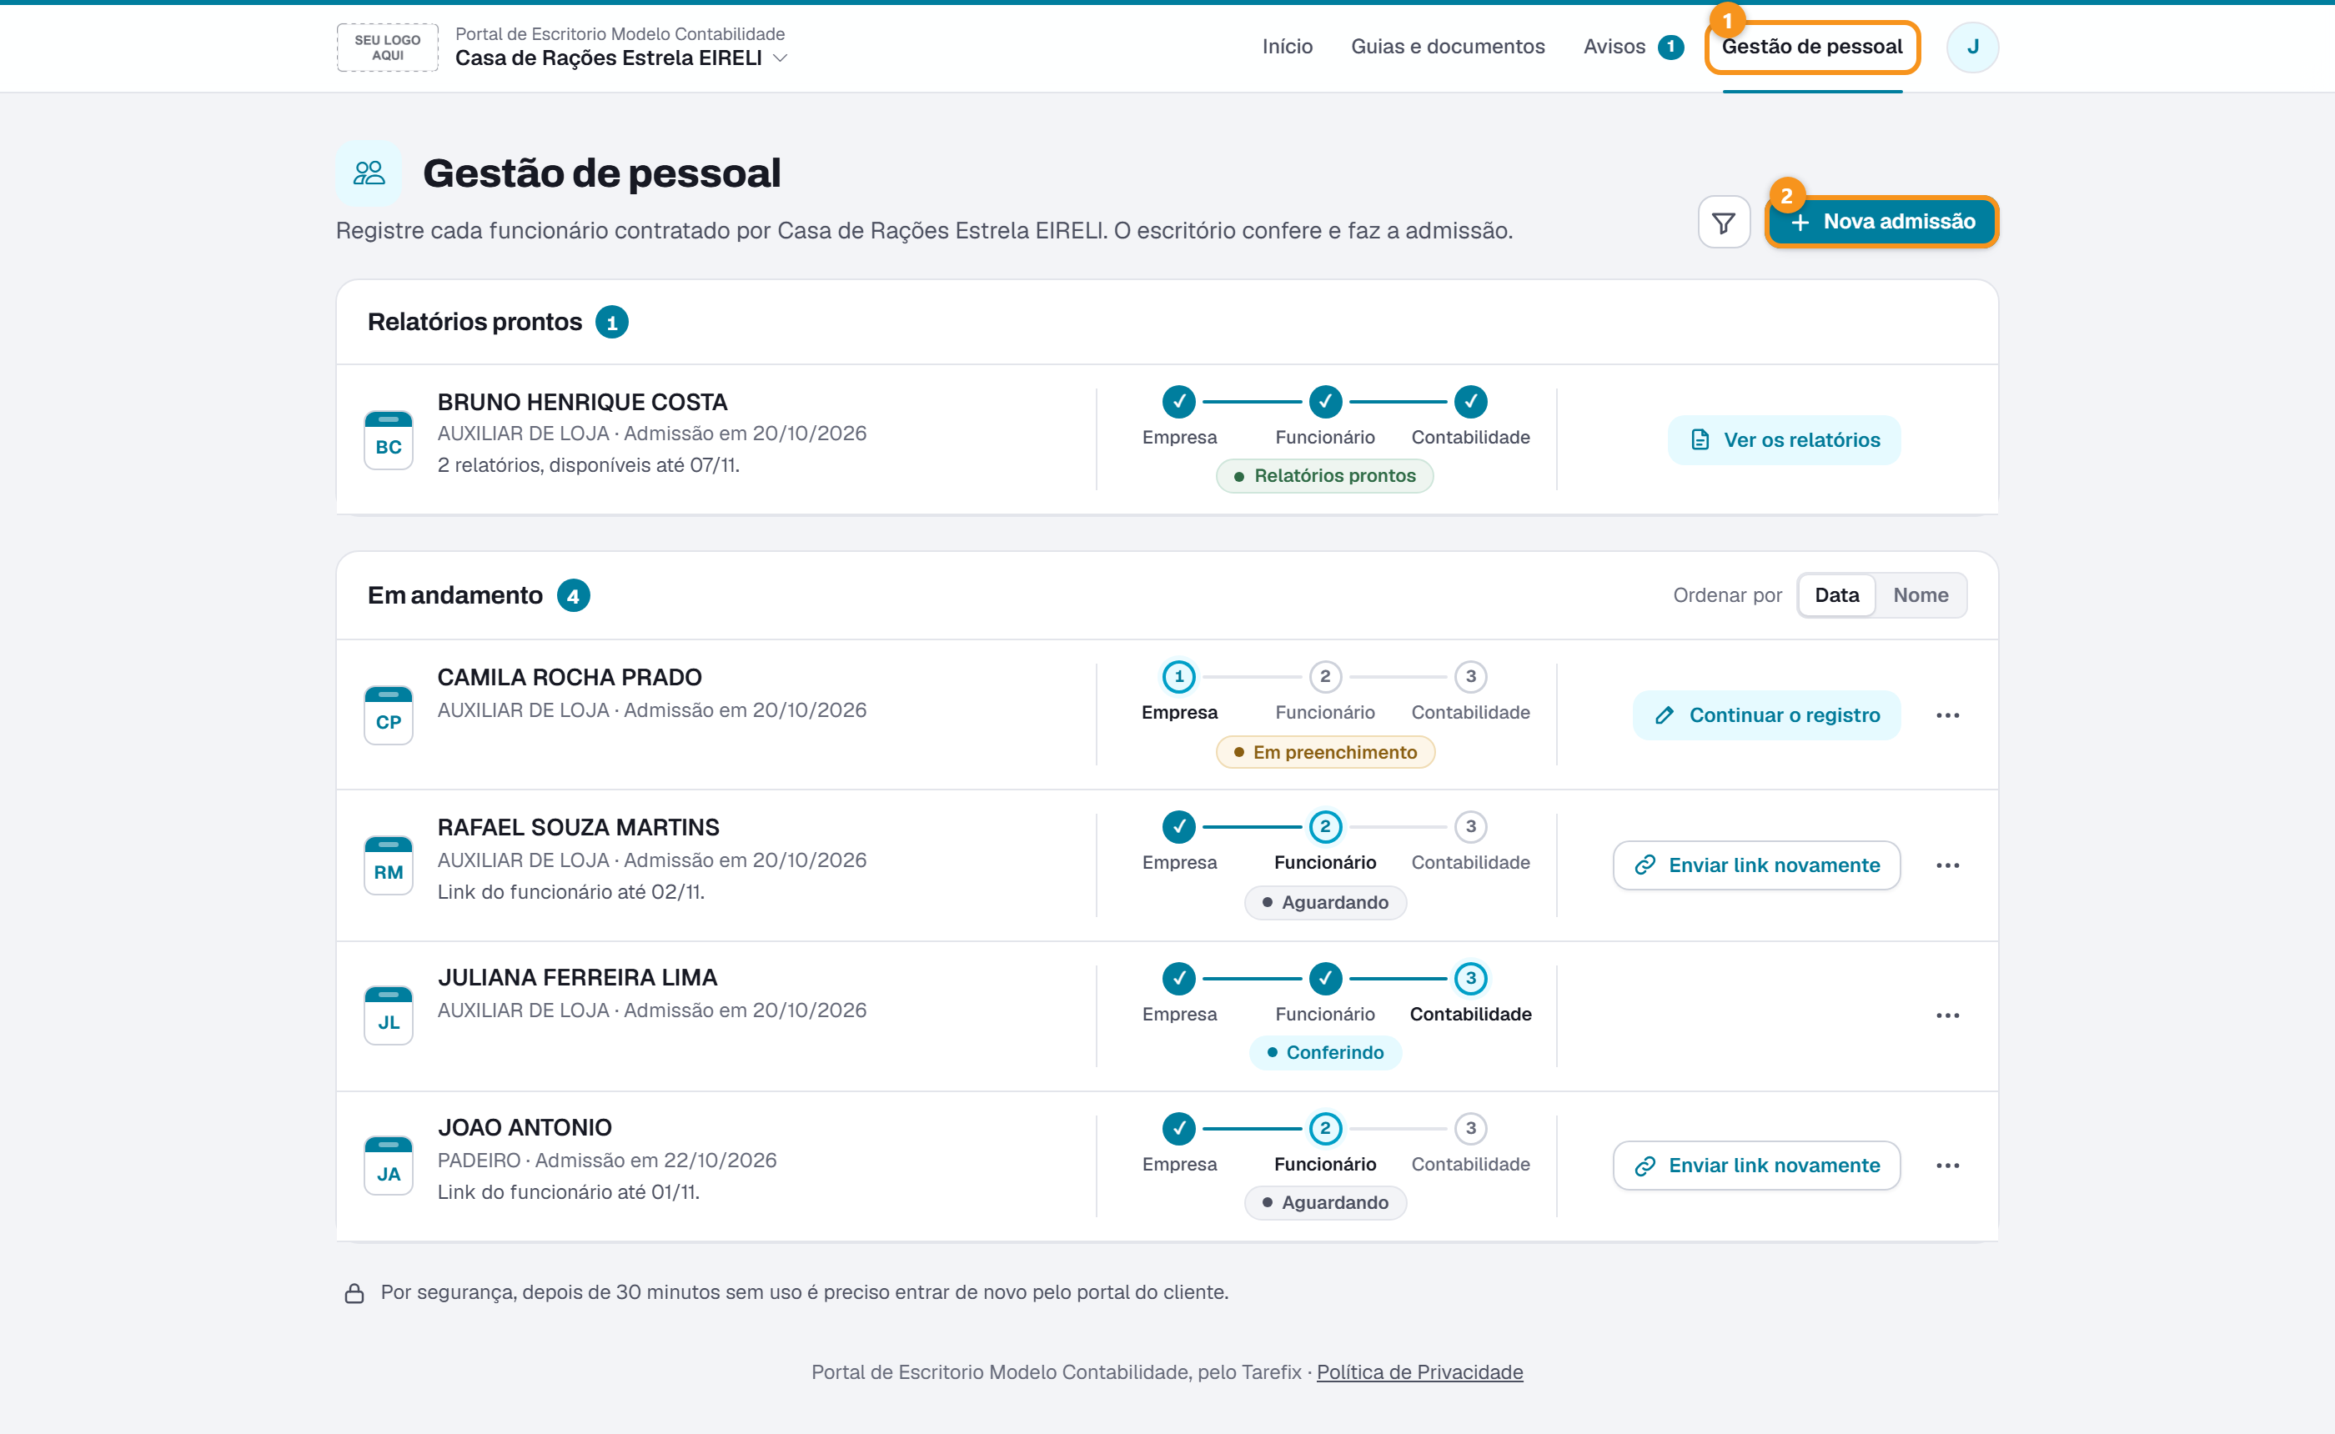
Task: Open more options for Joao Antonio
Action: pos(1947,1166)
